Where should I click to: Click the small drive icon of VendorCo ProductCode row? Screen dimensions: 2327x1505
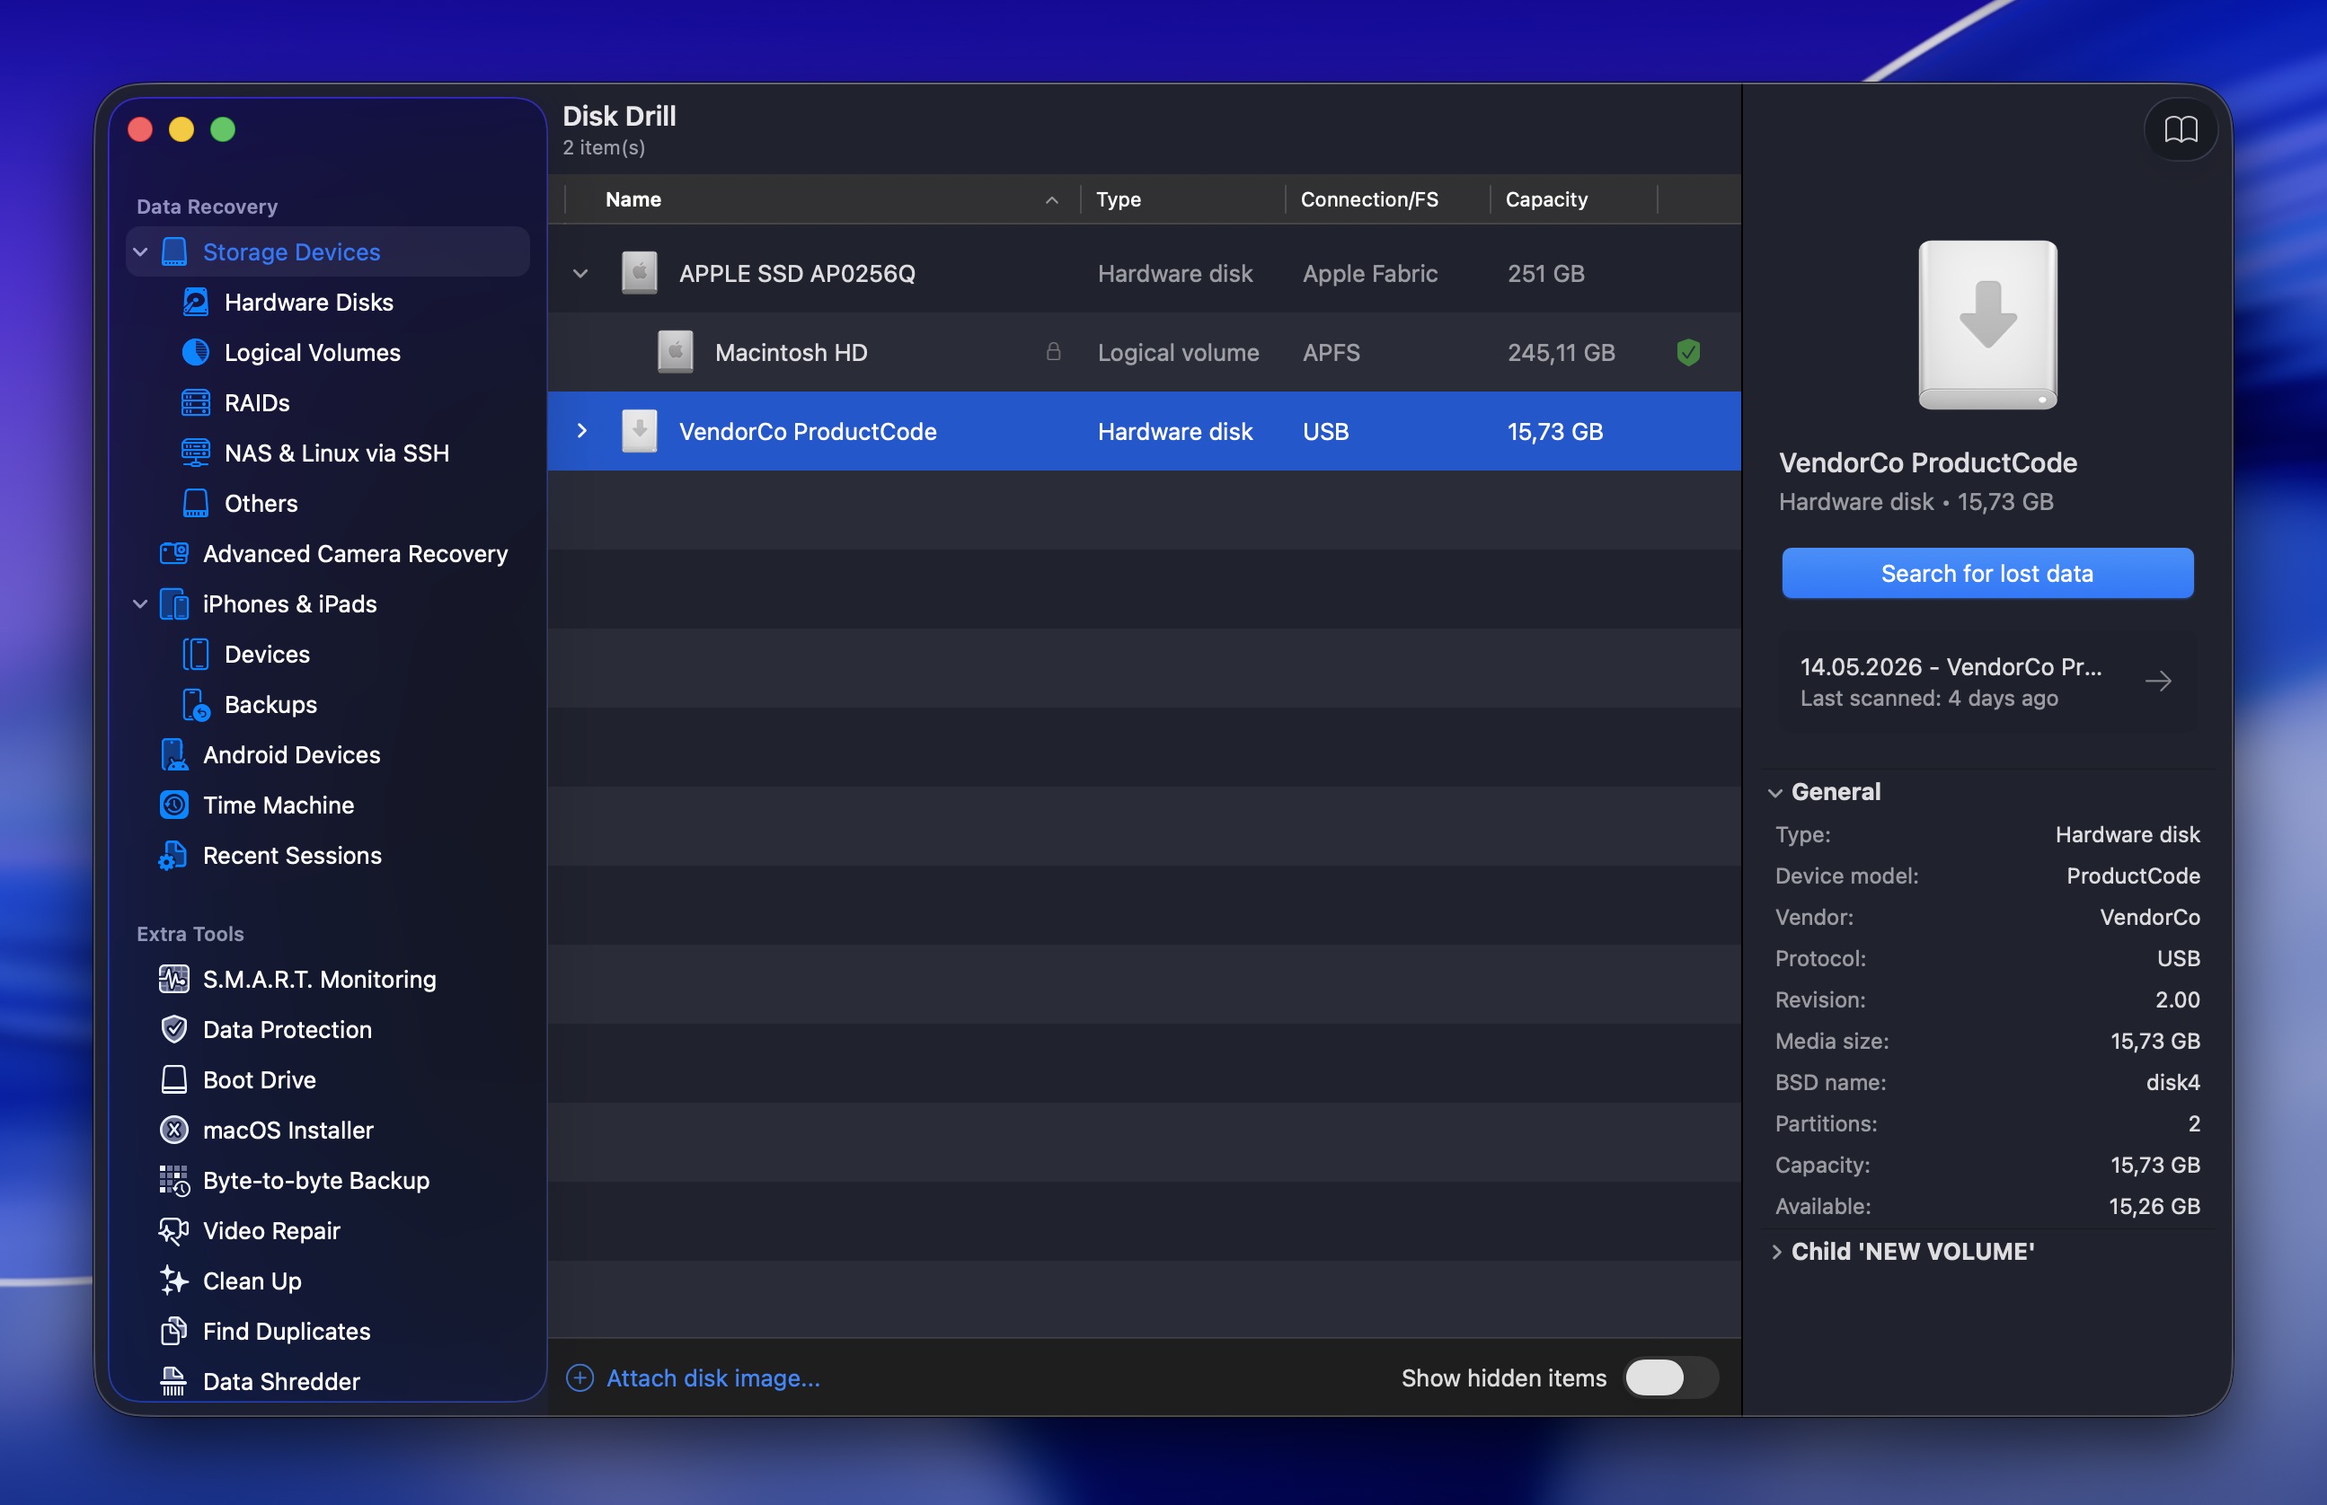point(640,431)
